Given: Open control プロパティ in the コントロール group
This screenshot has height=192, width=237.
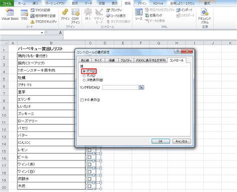Looking at the screenshot, I should coord(114,10).
